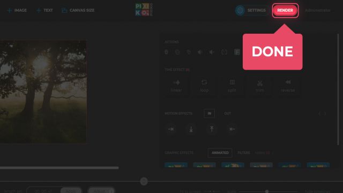The width and height of the screenshot is (343, 193).
Task: Apply the reverse time effect
Action: pyautogui.click(x=288, y=86)
